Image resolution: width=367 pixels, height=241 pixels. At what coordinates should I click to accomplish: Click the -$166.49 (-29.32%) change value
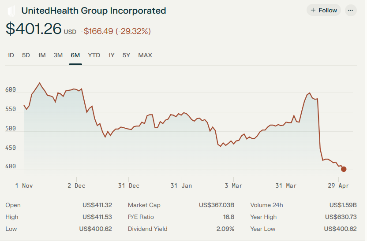click(116, 31)
